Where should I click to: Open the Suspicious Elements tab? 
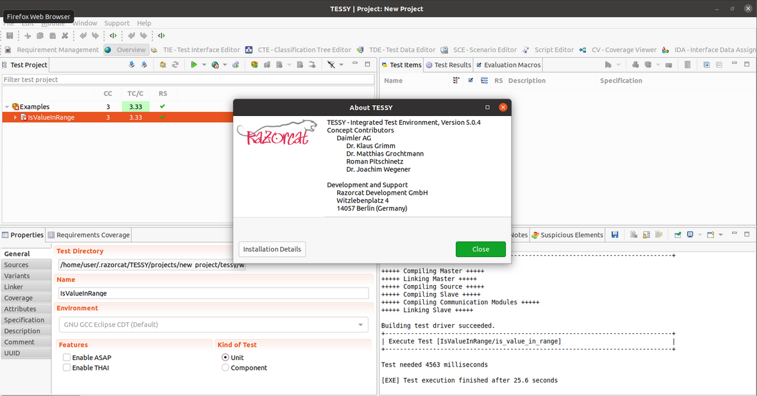pos(567,235)
